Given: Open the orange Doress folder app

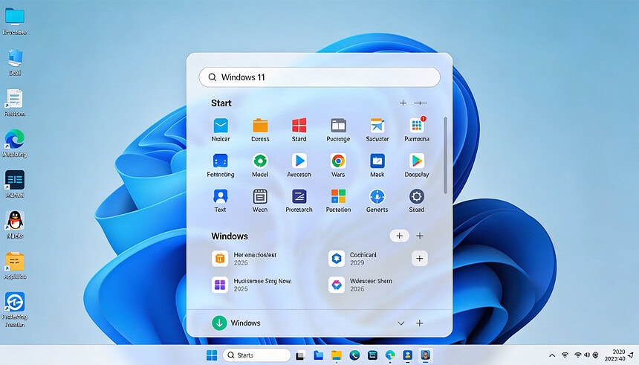Looking at the screenshot, I should [260, 126].
